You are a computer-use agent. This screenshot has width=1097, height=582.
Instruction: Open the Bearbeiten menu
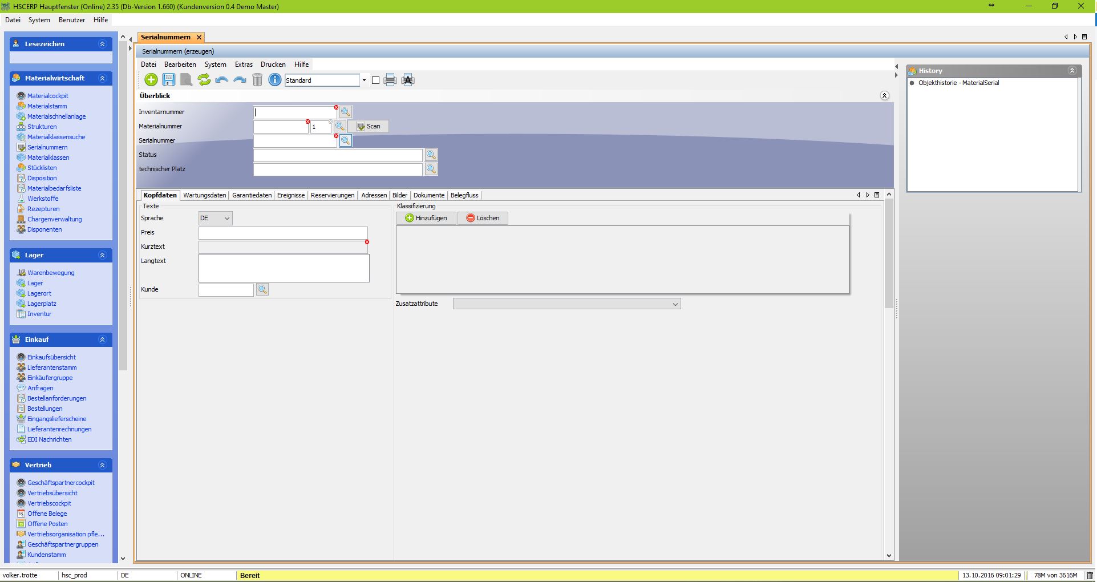click(x=180, y=64)
